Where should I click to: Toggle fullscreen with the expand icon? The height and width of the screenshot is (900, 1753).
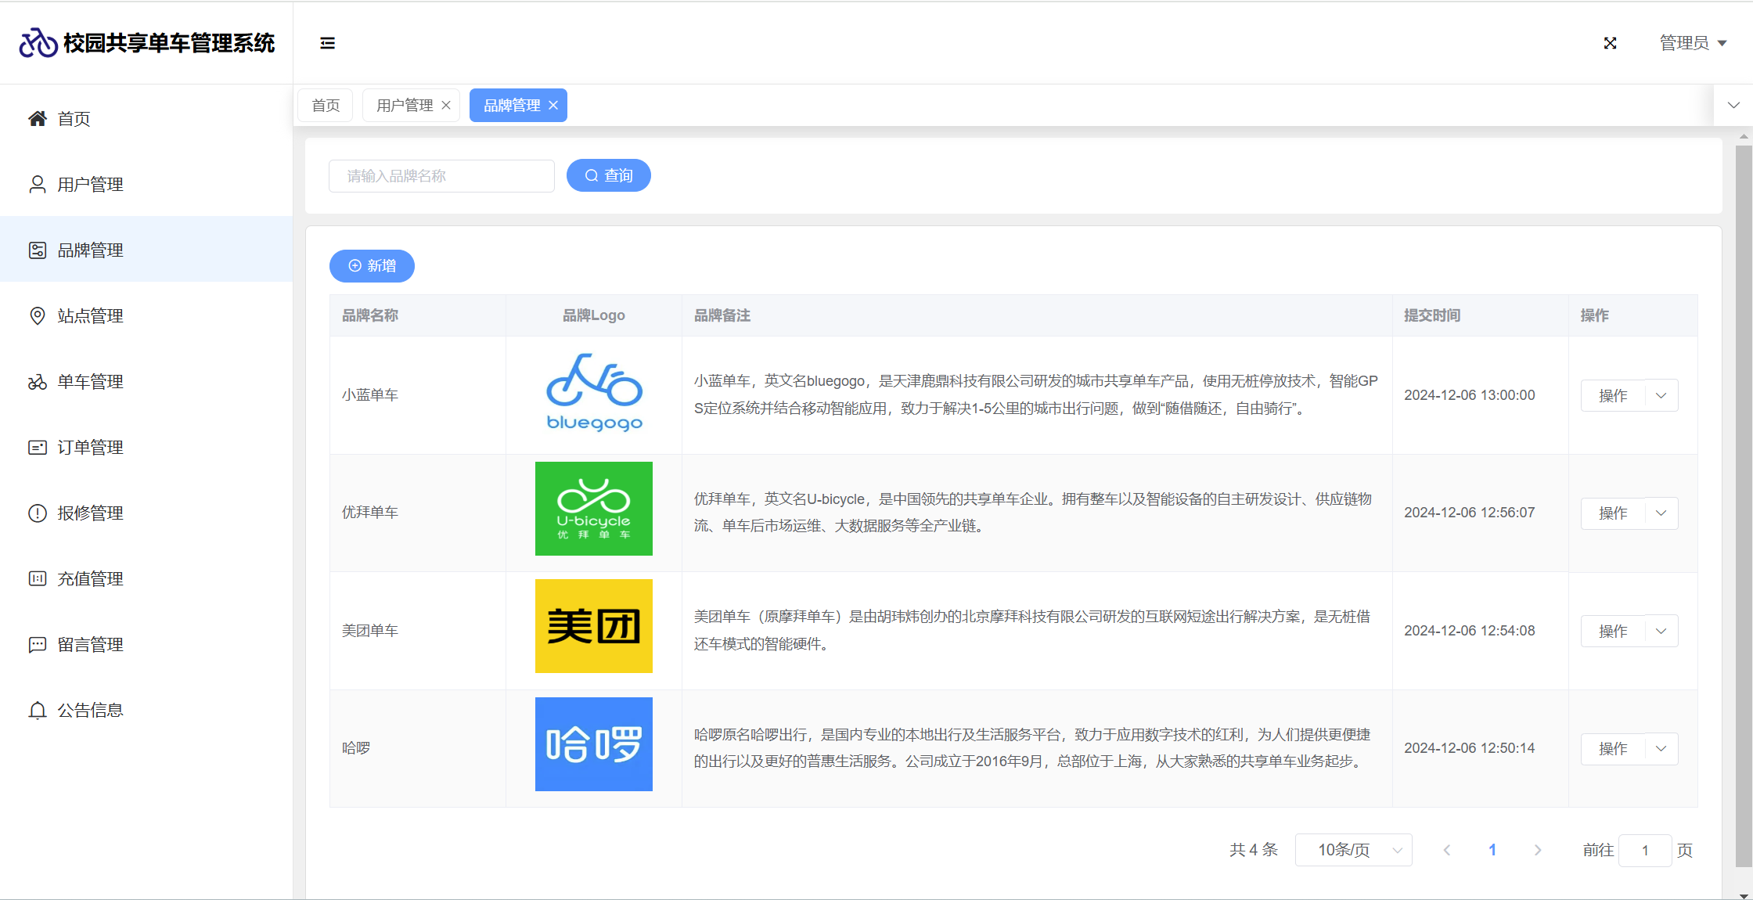[1610, 43]
